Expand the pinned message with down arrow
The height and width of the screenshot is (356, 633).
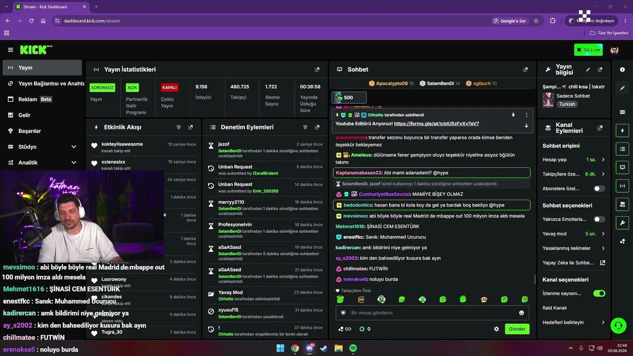pos(526,126)
